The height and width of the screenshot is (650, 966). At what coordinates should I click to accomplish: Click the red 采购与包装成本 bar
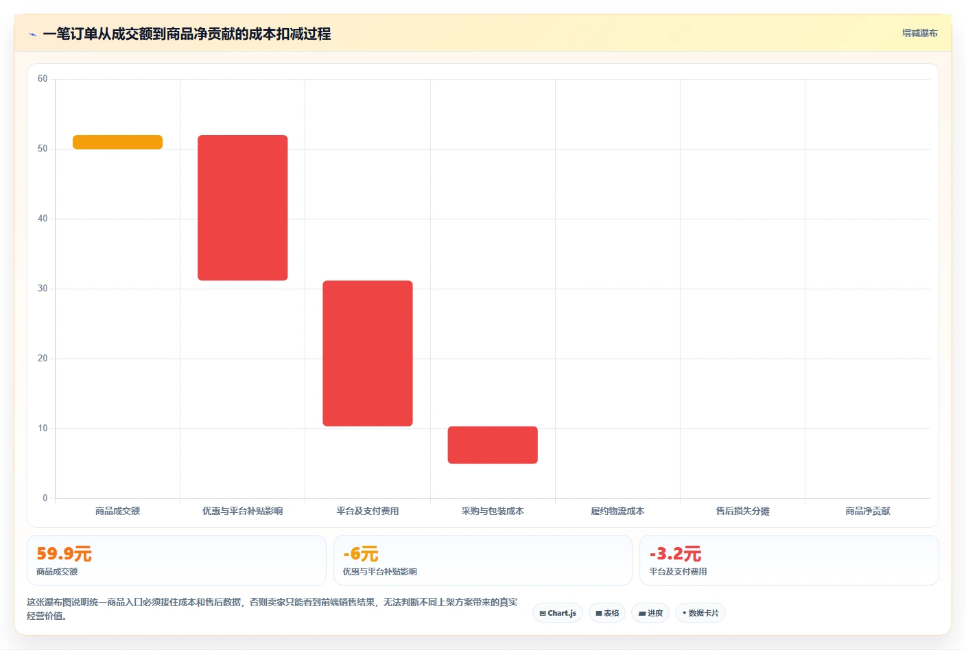click(x=493, y=445)
